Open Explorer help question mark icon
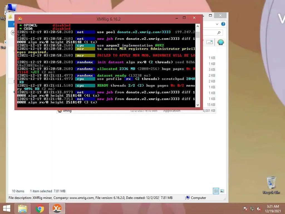 click(x=223, y=24)
